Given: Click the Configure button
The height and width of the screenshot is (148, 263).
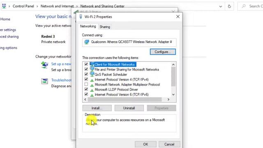Looking at the screenshot, I should [163, 52].
